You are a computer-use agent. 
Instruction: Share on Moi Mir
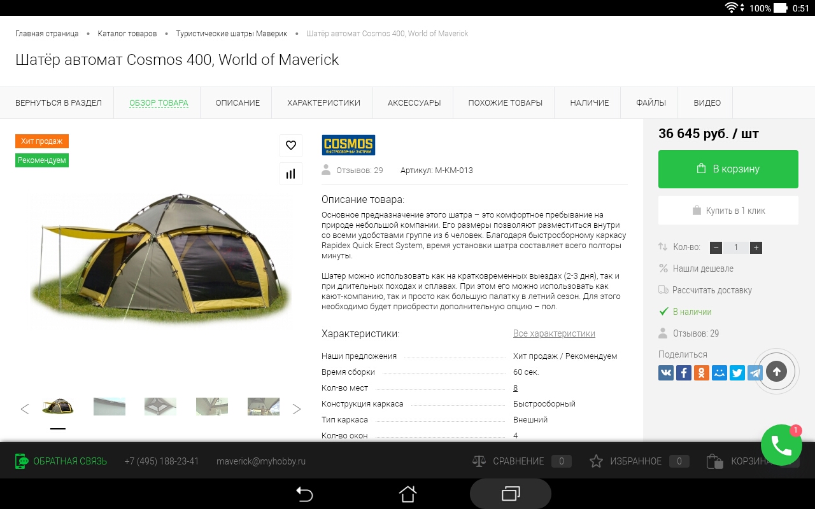click(719, 372)
